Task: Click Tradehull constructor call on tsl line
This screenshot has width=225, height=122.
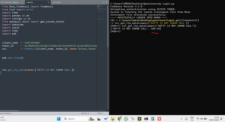Action: (x=60, y=49)
